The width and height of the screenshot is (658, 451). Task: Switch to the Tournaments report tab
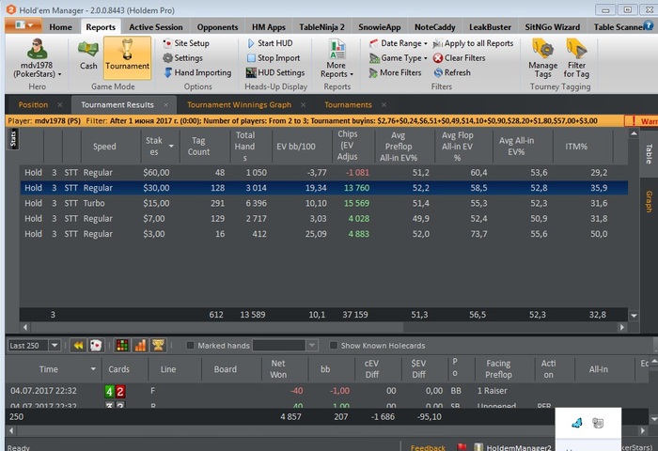pyautogui.click(x=348, y=105)
